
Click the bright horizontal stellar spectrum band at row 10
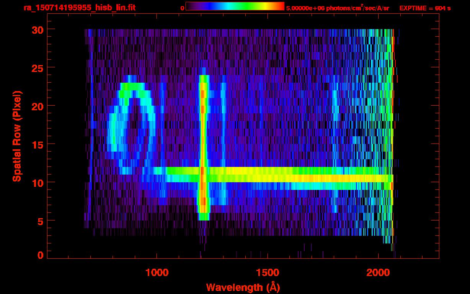click(279, 178)
